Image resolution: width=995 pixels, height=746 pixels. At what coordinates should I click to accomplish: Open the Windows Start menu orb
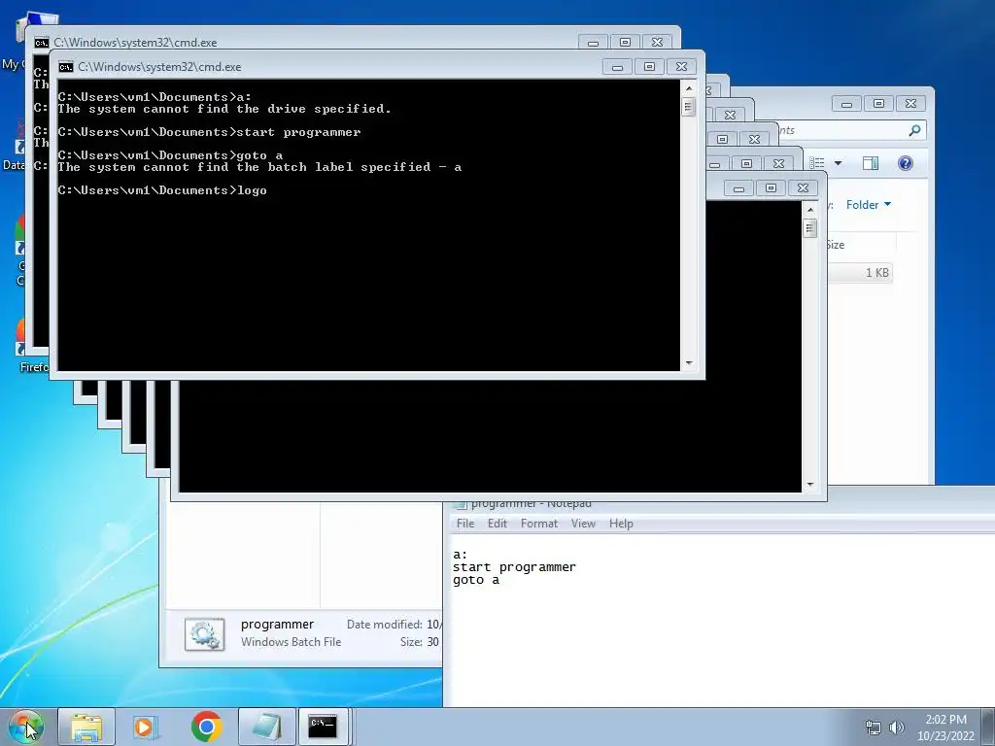pyautogui.click(x=25, y=727)
